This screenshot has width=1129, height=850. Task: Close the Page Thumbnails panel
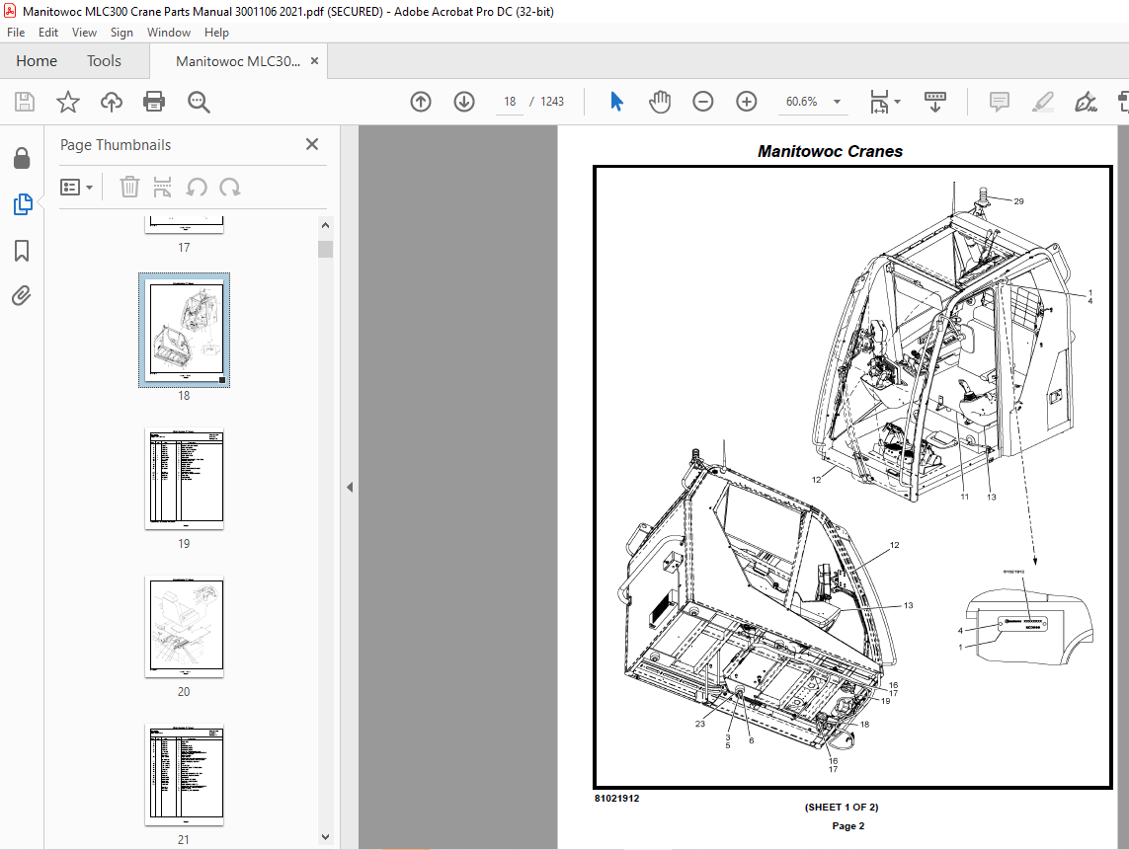tap(312, 145)
